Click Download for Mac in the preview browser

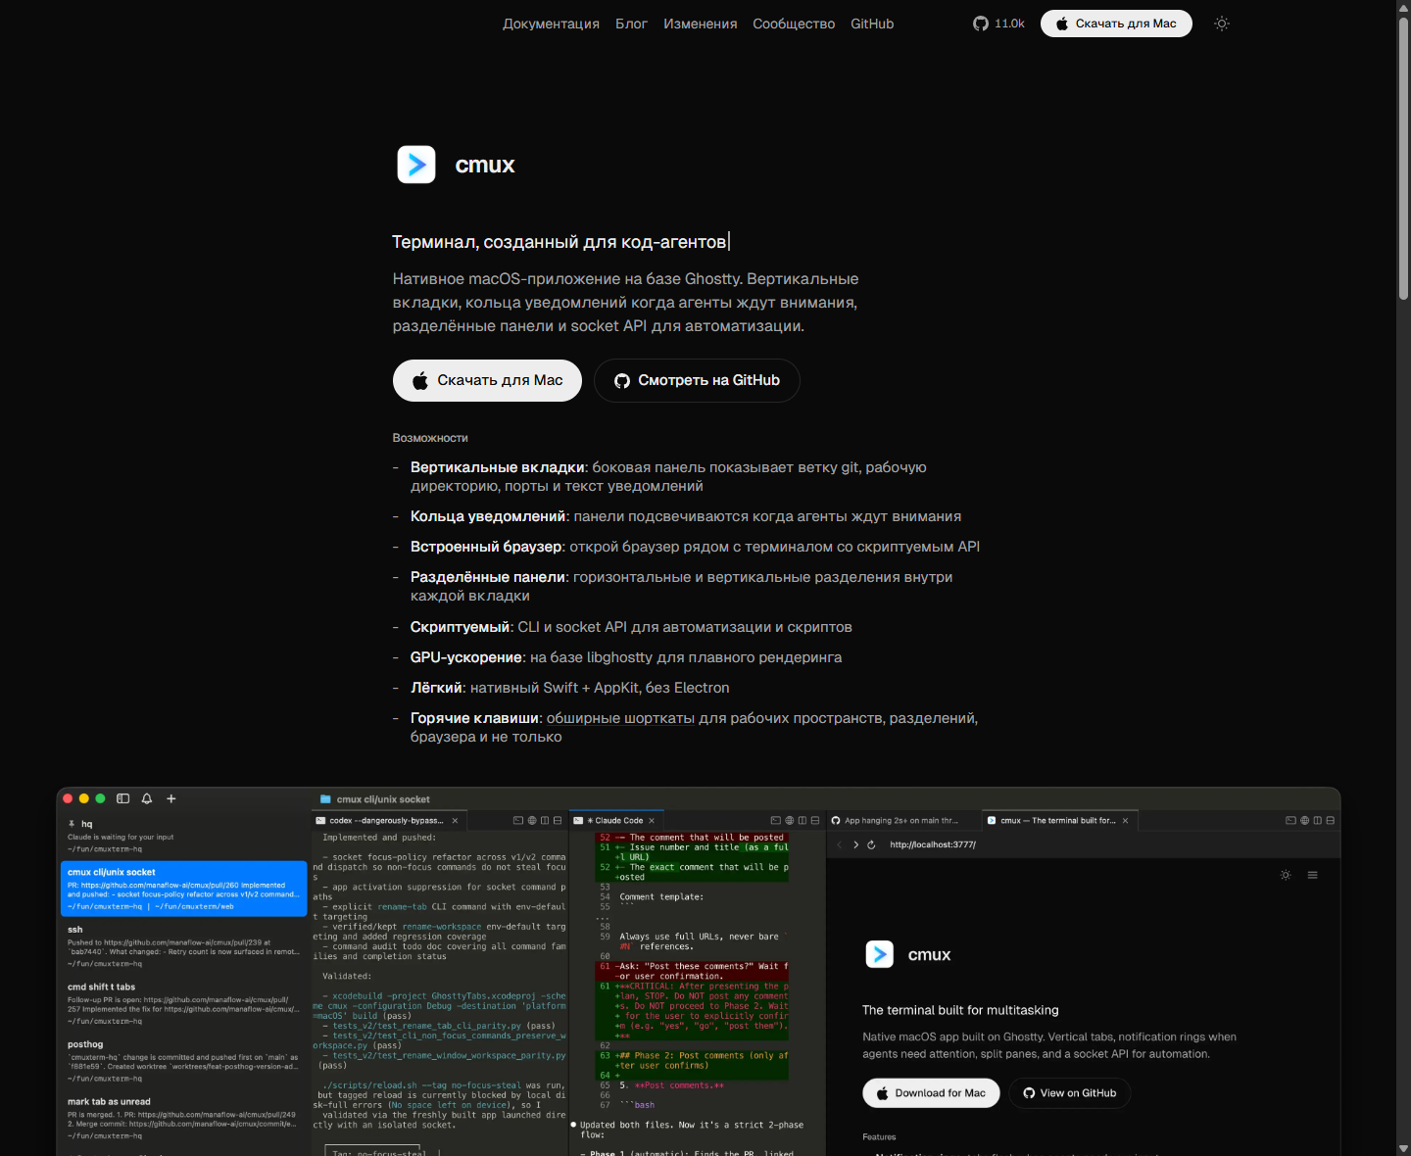pos(931,1092)
